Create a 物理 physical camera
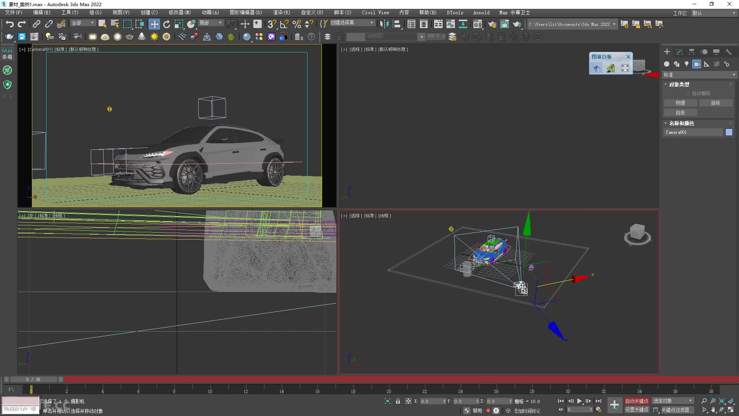This screenshot has width=739, height=416. click(x=680, y=103)
